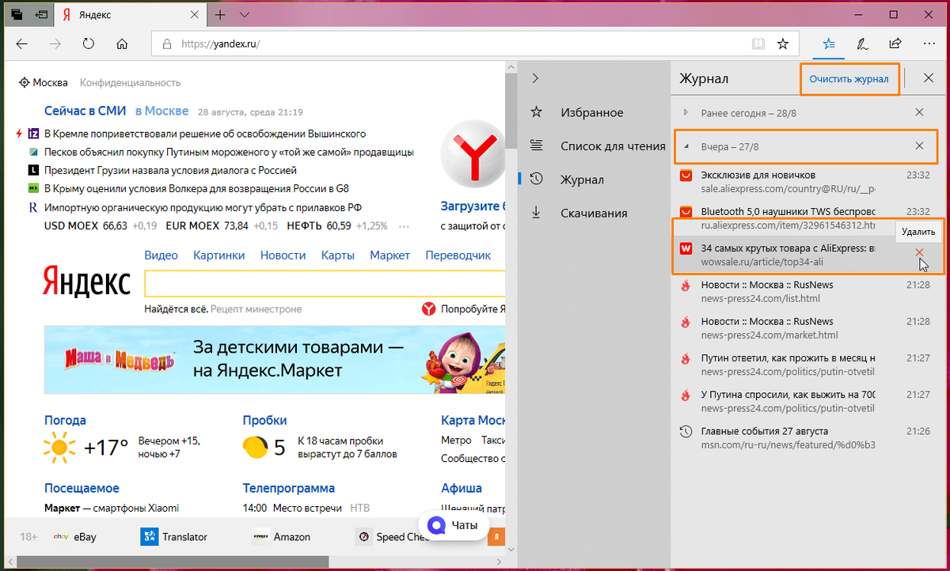This screenshot has height=571, width=950.
Task: Switch news to в Москве
Action: point(161,111)
